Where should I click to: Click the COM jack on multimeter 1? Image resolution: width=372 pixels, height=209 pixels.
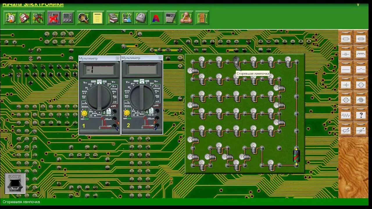(115, 126)
